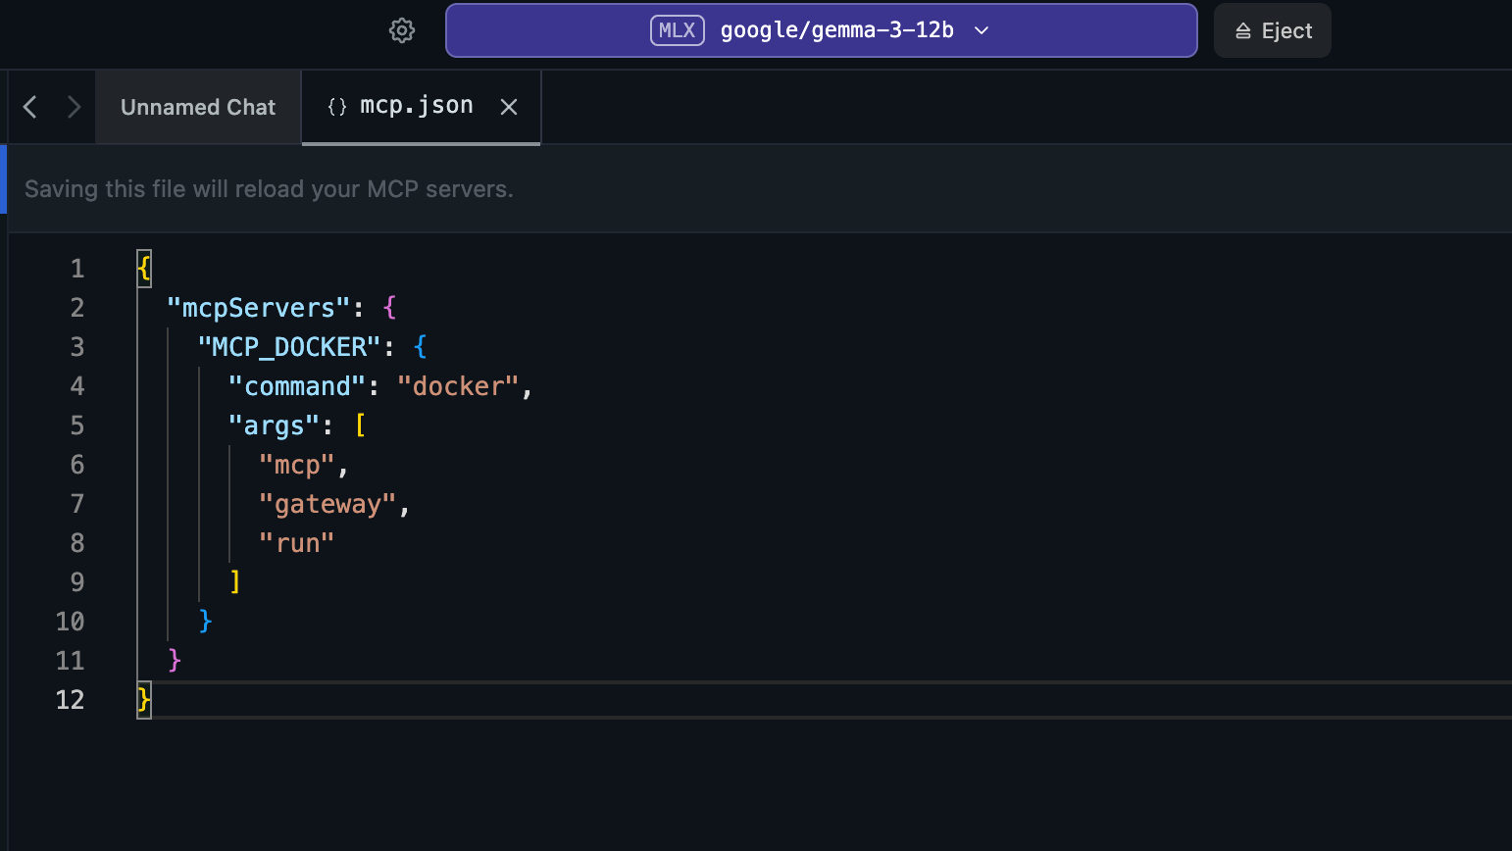Image resolution: width=1512 pixels, height=851 pixels.
Task: Click the MLX badge in model selector
Action: 678,30
